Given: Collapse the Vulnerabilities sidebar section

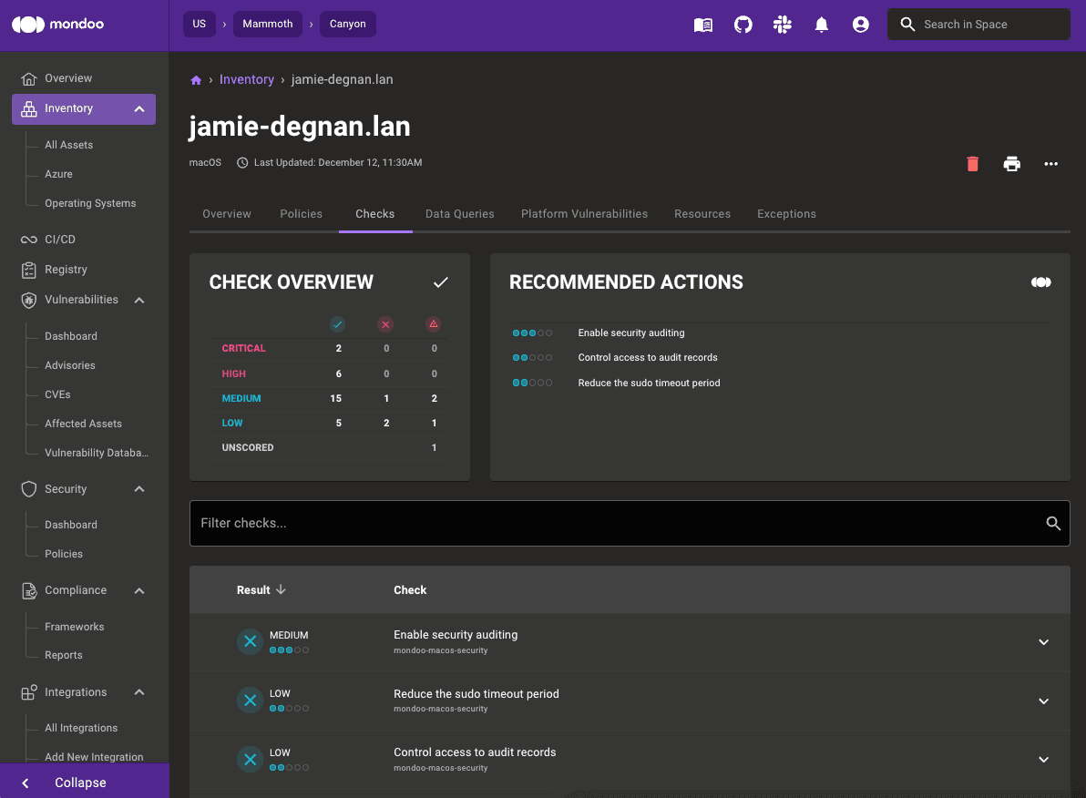Looking at the screenshot, I should coord(138,299).
